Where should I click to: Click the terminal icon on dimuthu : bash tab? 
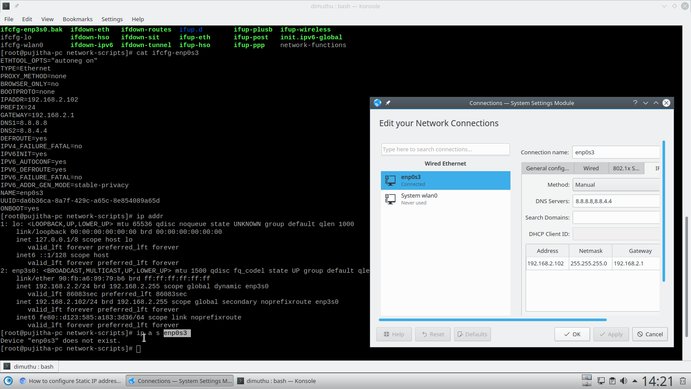[x=7, y=367]
